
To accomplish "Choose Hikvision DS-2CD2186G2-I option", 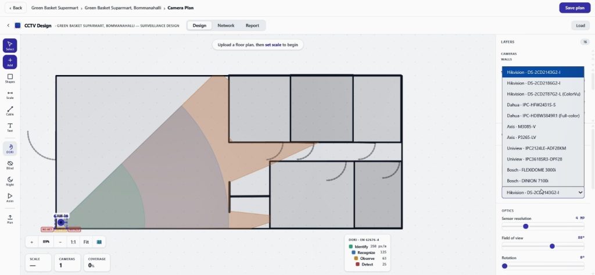I will pos(543,83).
